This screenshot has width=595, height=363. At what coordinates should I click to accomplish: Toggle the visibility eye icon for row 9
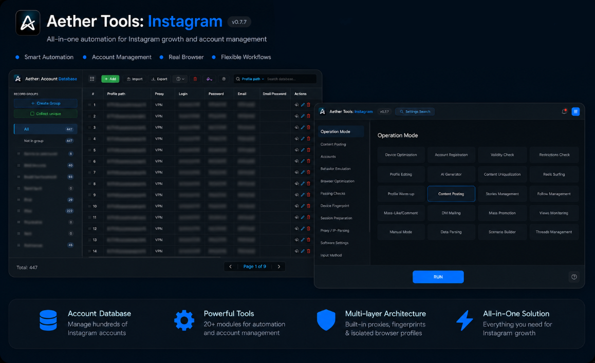[297, 195]
